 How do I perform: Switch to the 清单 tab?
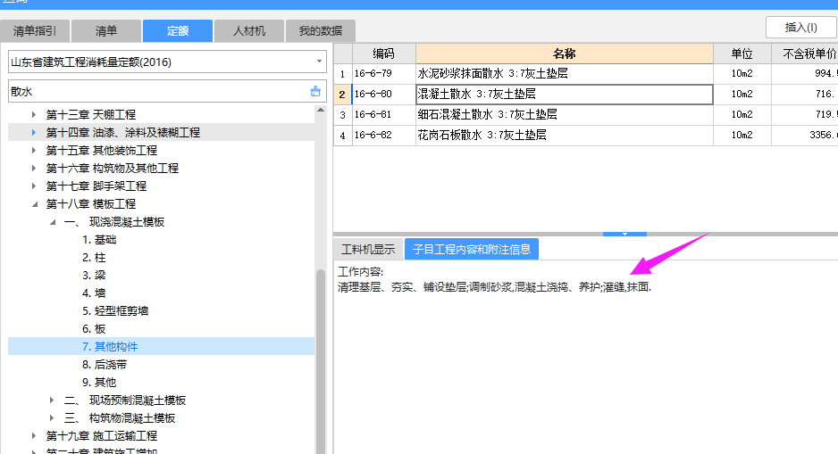tap(105, 30)
